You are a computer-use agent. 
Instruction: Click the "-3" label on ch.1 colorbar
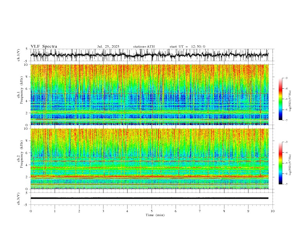[x=286, y=78]
